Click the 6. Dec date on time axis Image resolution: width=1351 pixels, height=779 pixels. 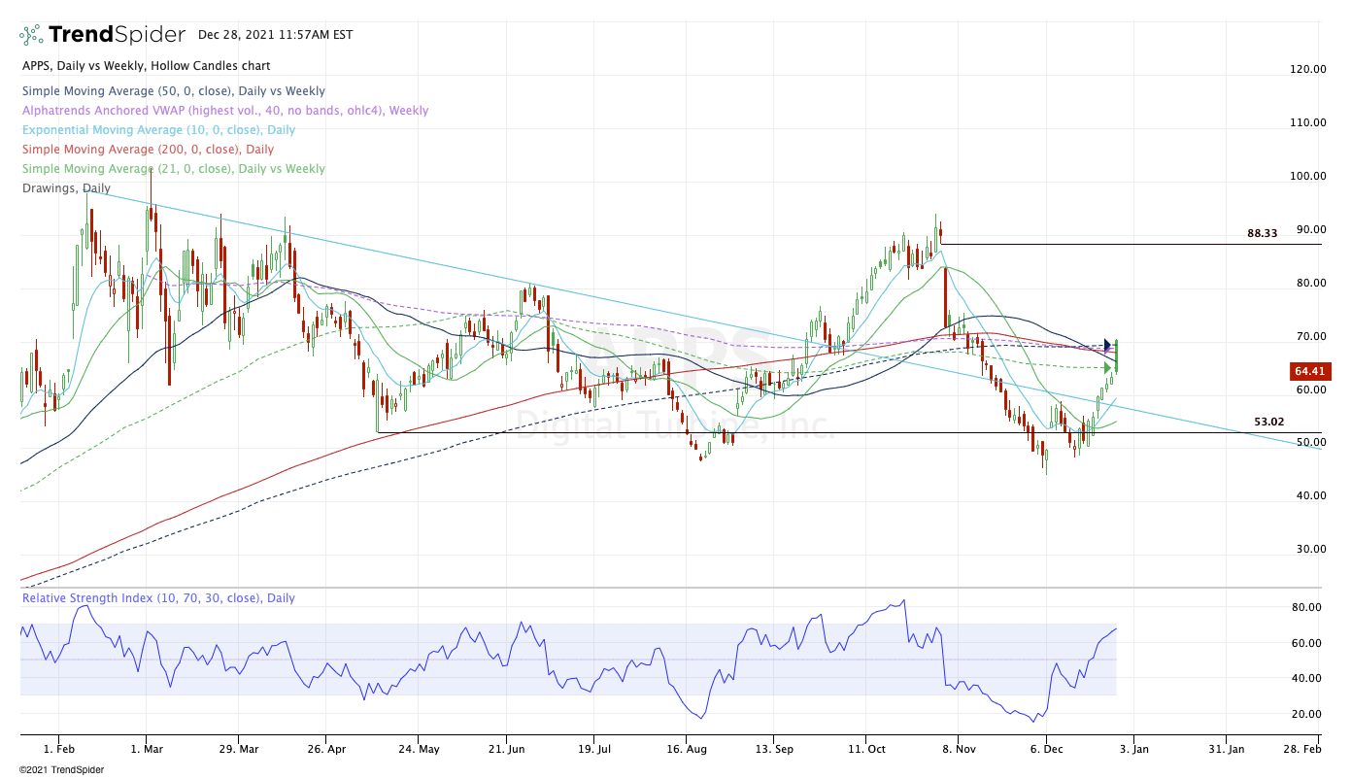1045,749
